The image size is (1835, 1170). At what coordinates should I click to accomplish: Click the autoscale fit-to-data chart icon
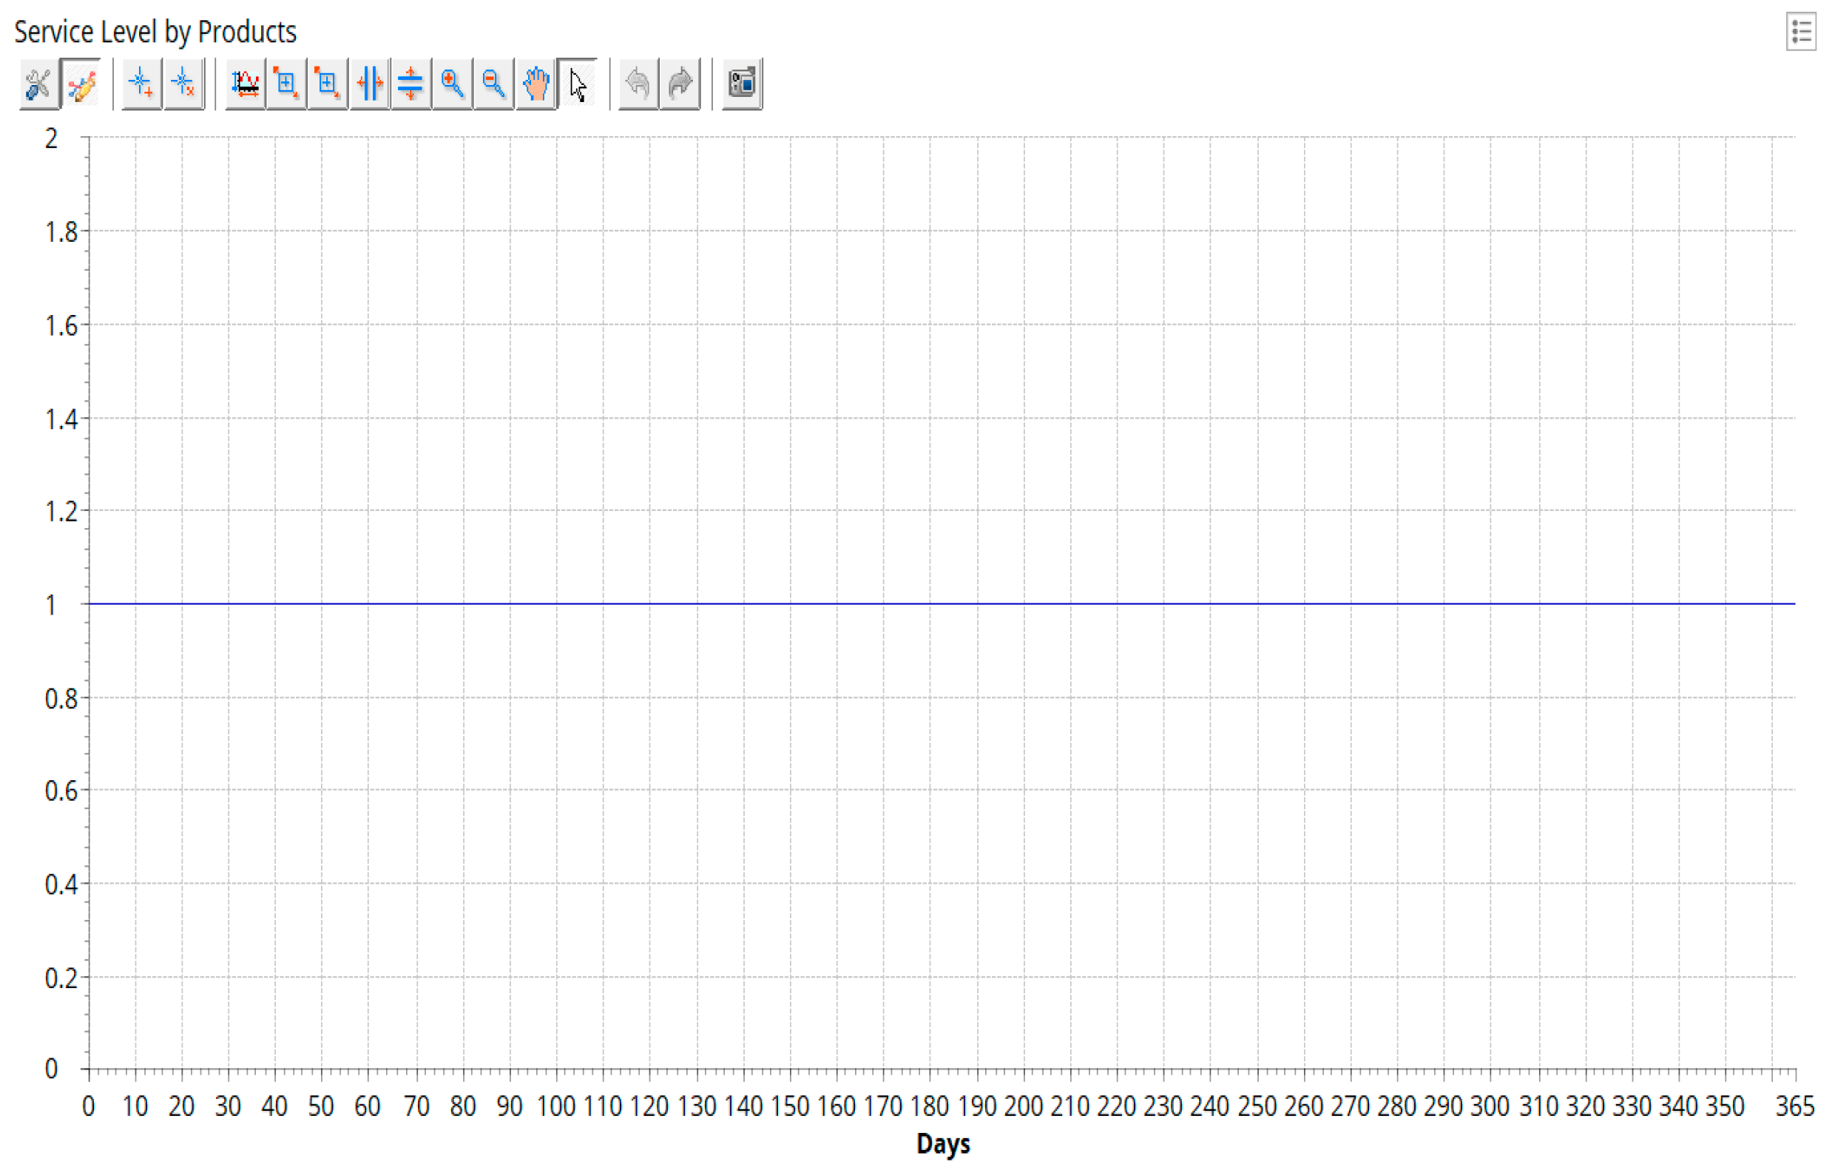pyautogui.click(x=246, y=84)
